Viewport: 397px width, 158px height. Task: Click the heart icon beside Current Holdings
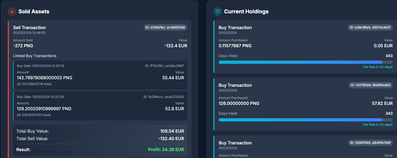point(218,11)
